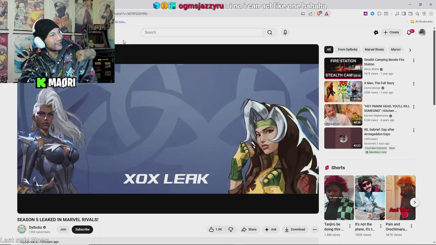
Task: Open Brave Shields lion icon
Action: click(x=319, y=14)
